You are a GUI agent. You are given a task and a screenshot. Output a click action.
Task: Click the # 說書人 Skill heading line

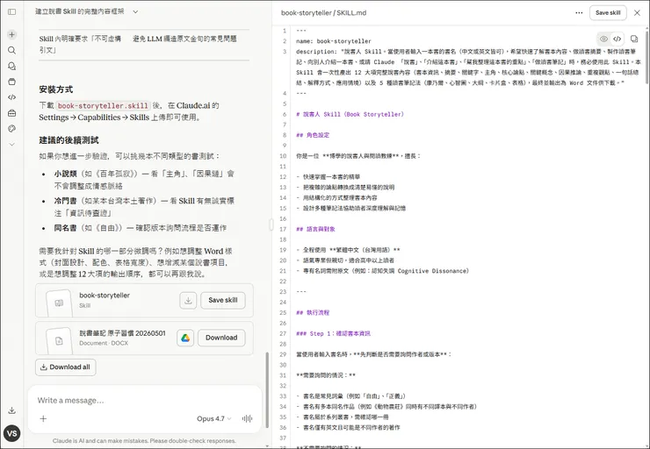350,114
